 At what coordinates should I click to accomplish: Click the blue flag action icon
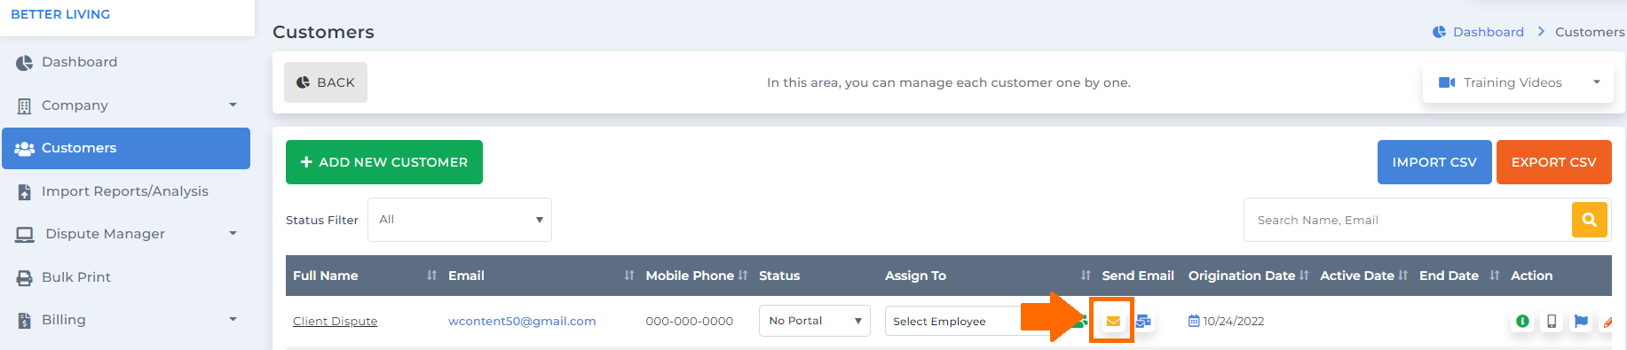[1581, 322]
